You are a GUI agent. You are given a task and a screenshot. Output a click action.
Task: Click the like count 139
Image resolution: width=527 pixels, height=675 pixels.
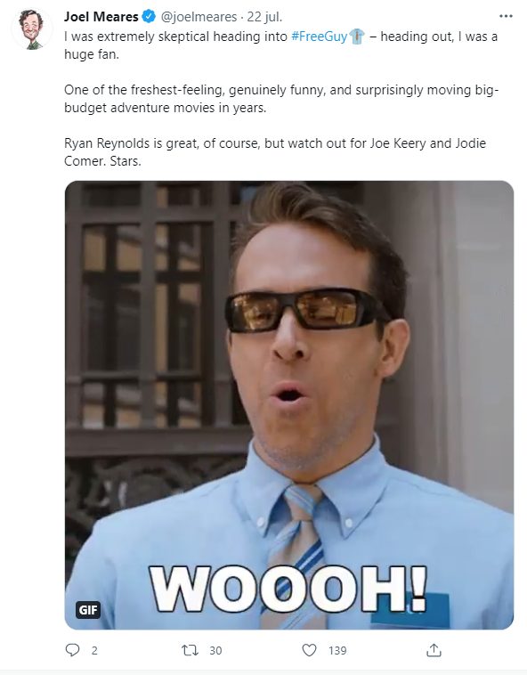pyautogui.click(x=337, y=650)
